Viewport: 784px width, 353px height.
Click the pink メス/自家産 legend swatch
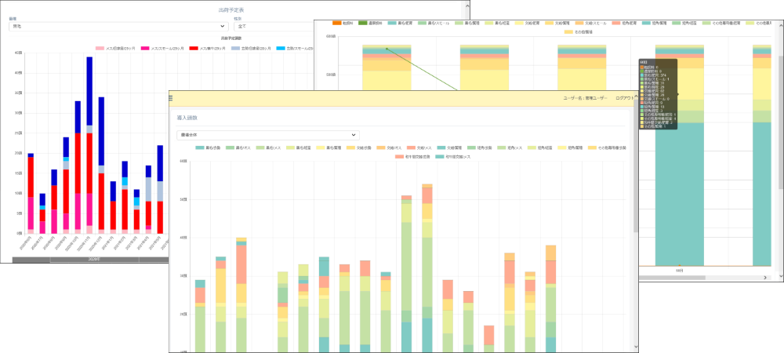click(100, 49)
